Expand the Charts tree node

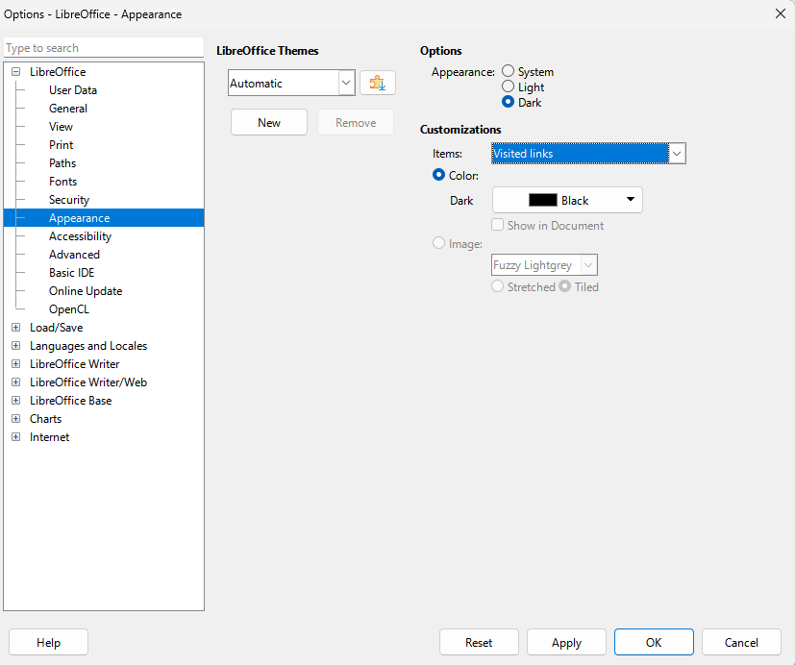coord(15,419)
